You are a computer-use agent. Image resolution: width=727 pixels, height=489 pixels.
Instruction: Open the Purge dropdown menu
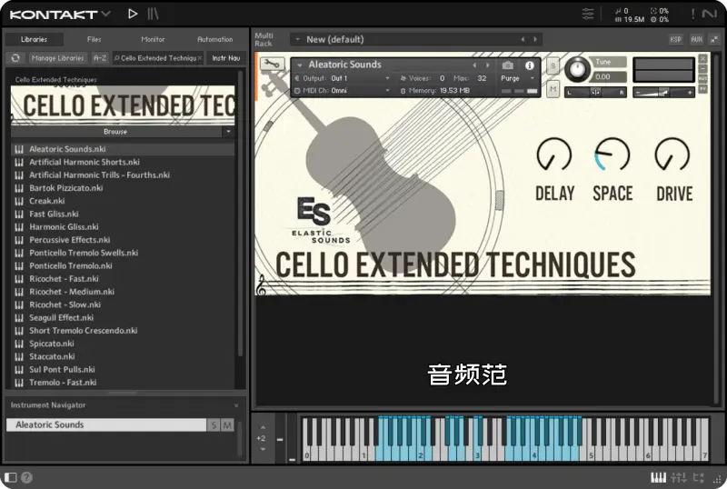click(515, 78)
